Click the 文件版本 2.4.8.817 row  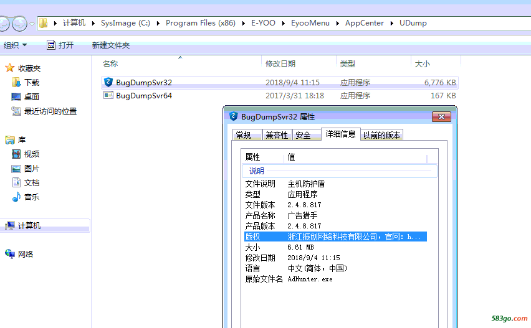(x=335, y=205)
